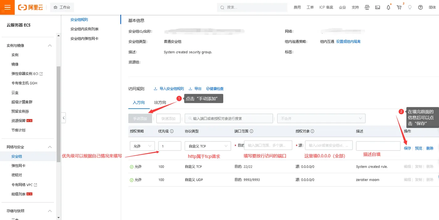The image size is (439, 220).
Task: Focus the 优先级 priority input field
Action: point(170,146)
